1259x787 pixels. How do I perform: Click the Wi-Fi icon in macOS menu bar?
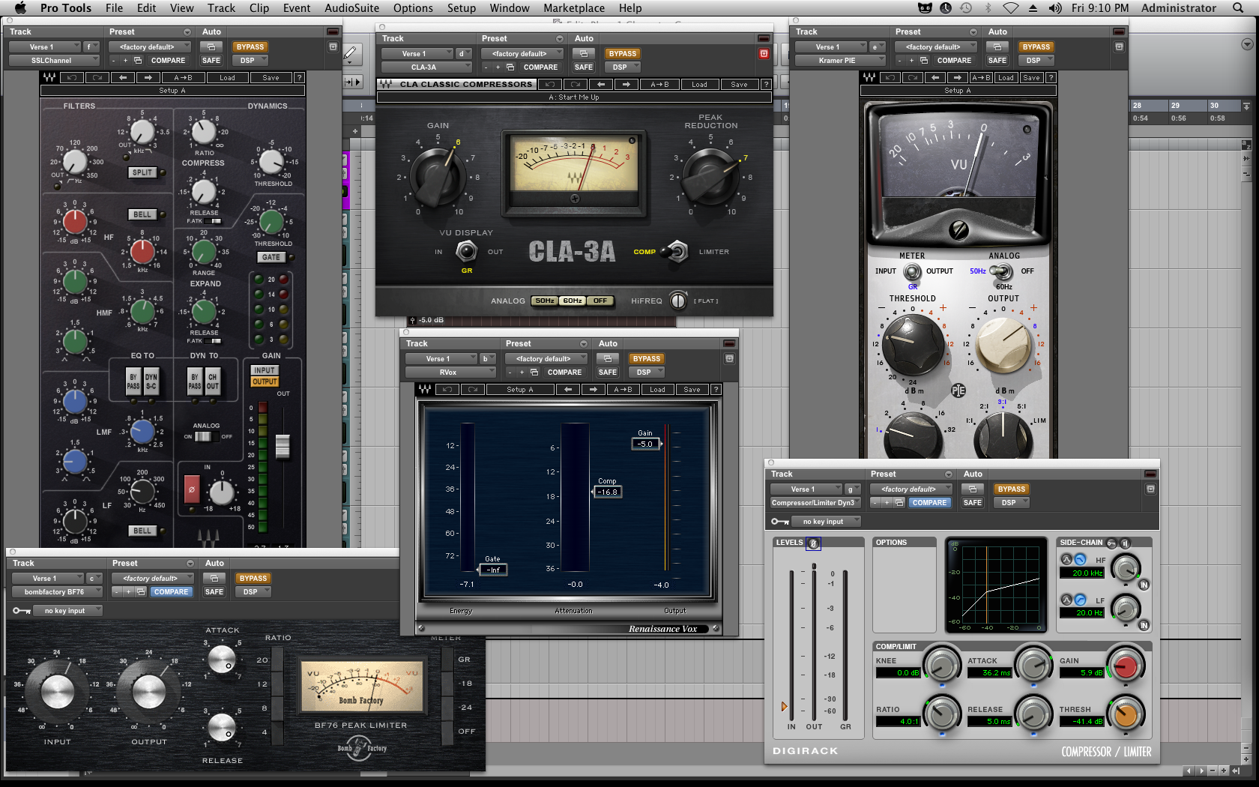1011,8
